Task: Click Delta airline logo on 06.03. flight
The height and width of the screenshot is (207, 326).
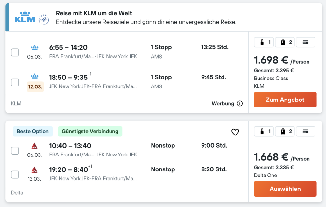Action: point(34,146)
